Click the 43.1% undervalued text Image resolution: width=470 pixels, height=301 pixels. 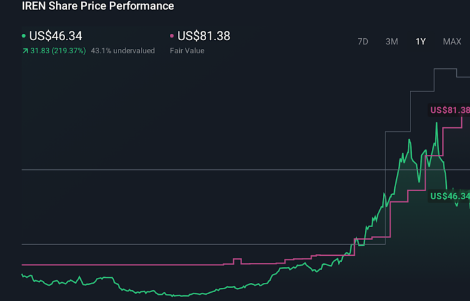coord(123,51)
